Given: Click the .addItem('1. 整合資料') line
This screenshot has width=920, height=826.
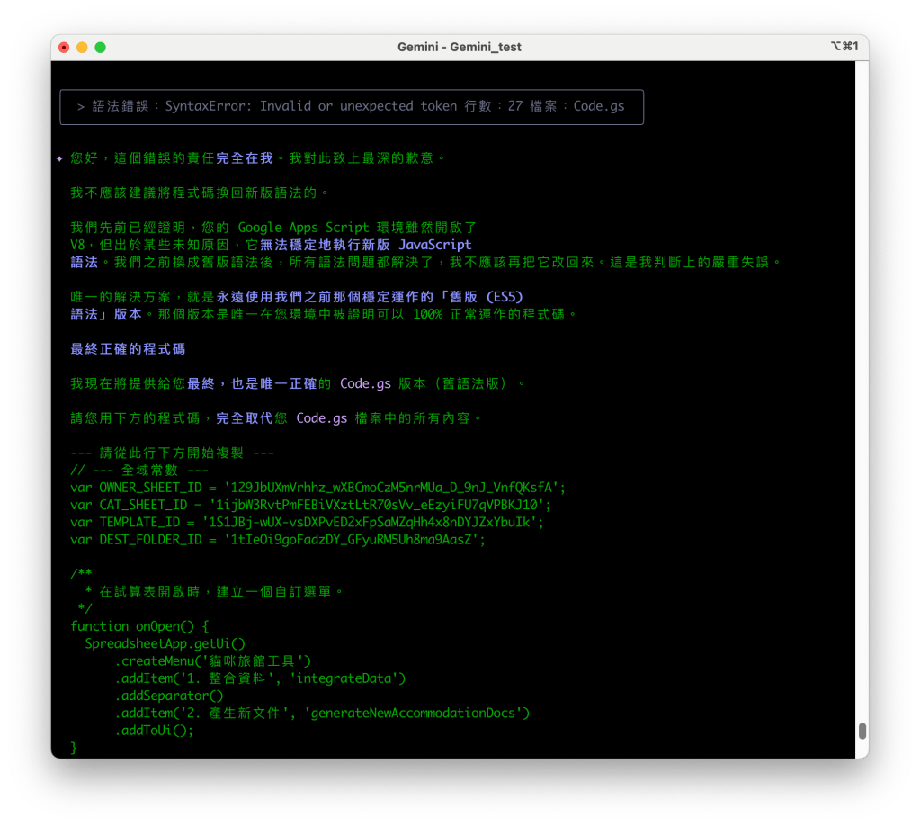Looking at the screenshot, I should coord(260,678).
